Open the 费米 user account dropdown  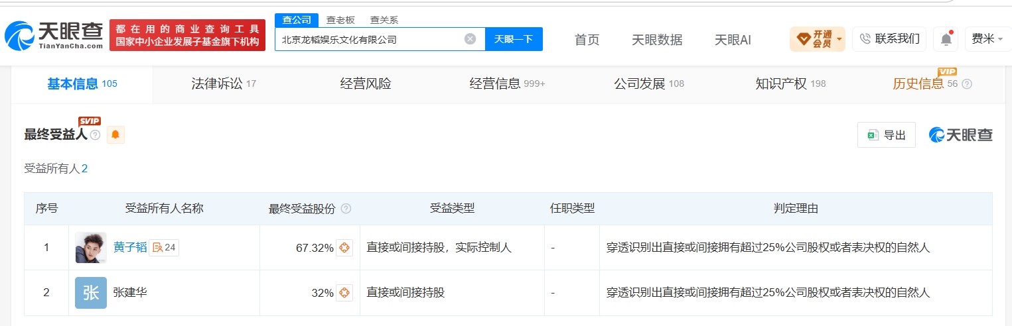click(x=987, y=39)
